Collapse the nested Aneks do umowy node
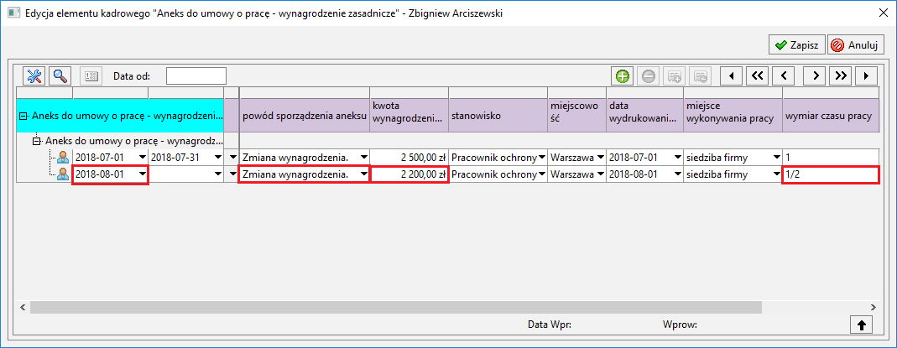897x348 pixels. click(37, 141)
